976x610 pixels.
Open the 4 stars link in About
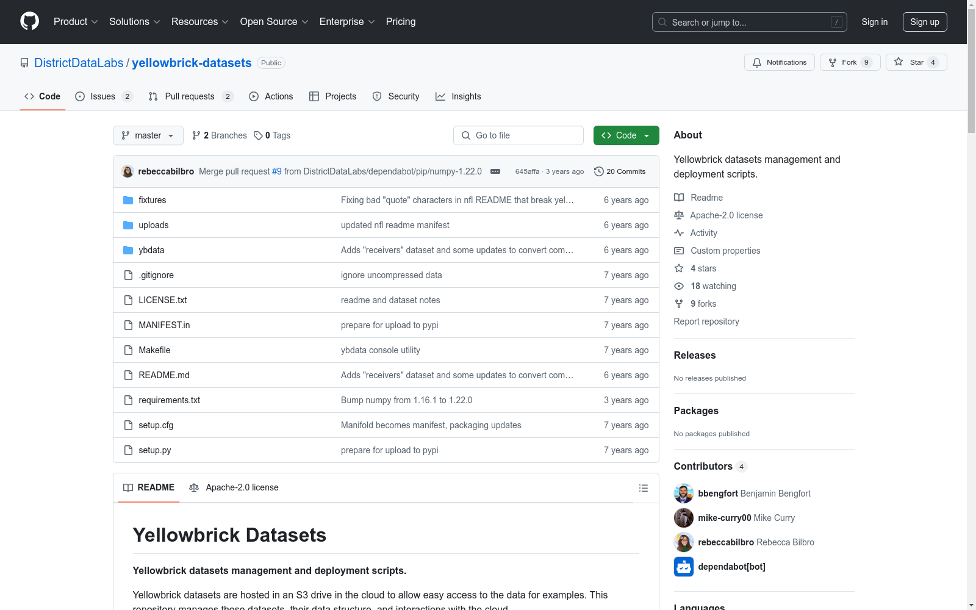pyautogui.click(x=703, y=268)
